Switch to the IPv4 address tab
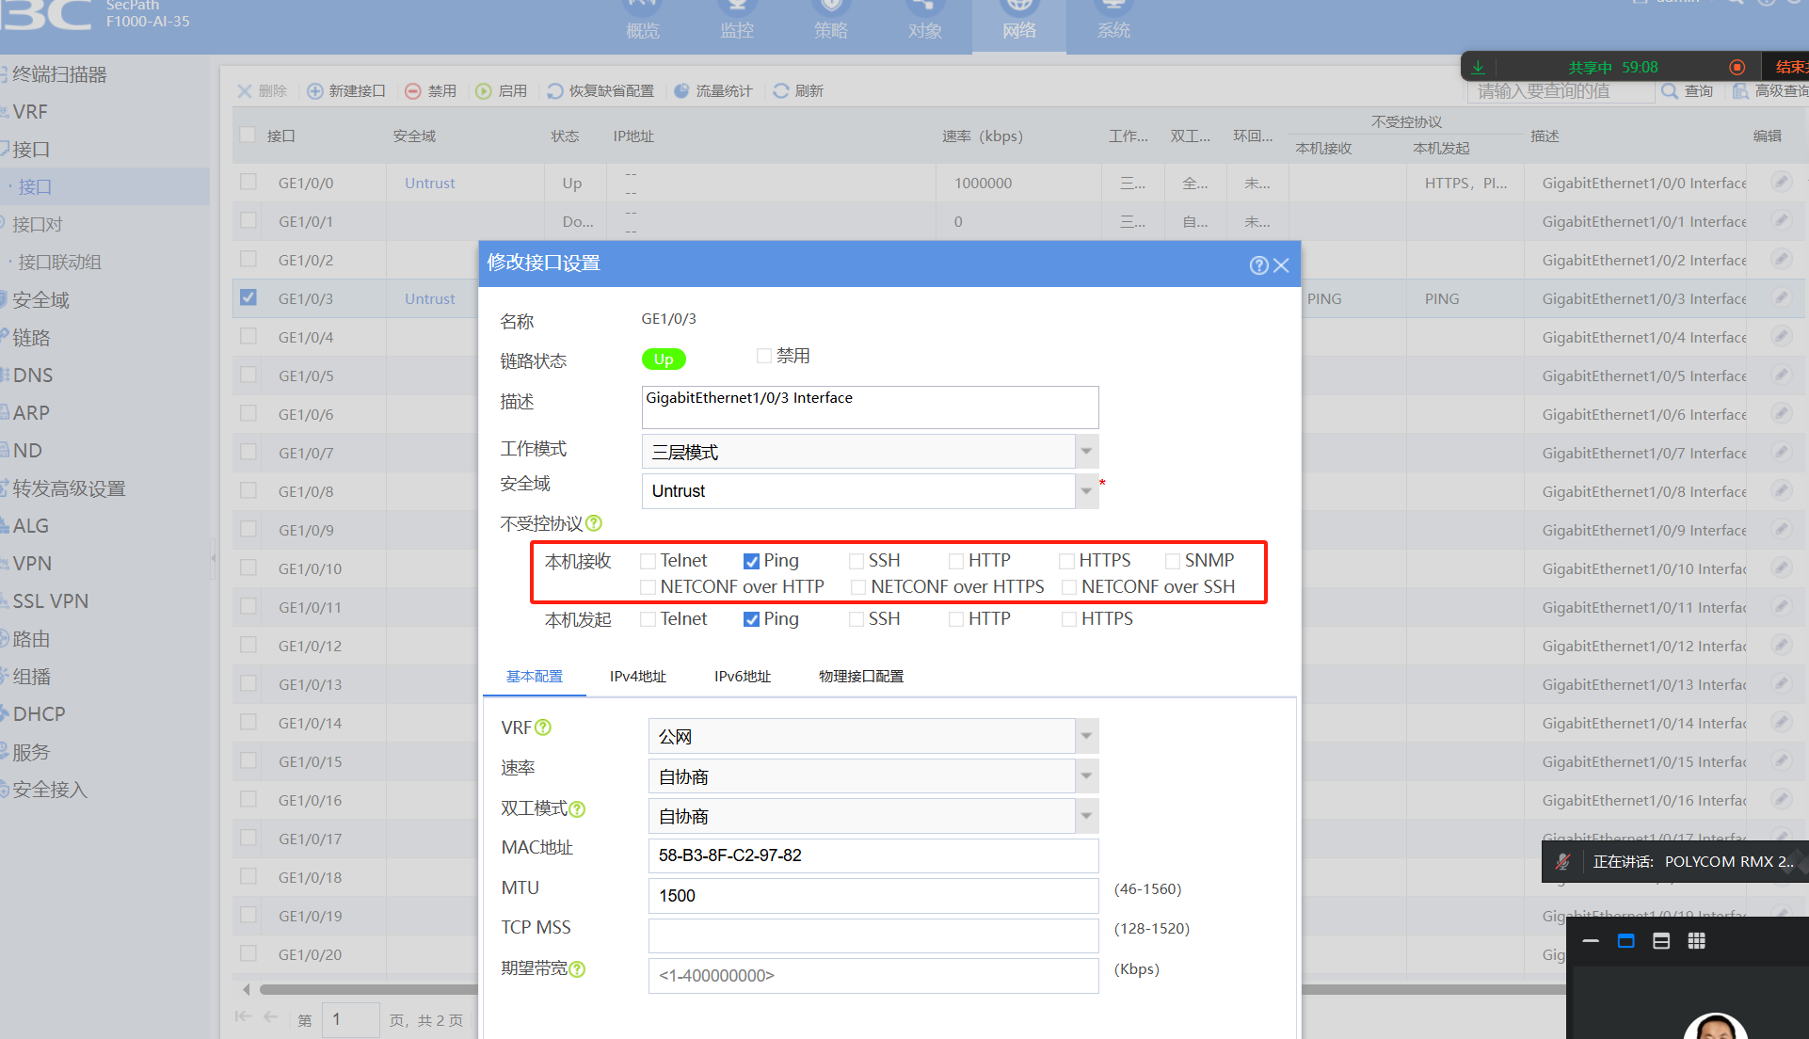 (637, 677)
